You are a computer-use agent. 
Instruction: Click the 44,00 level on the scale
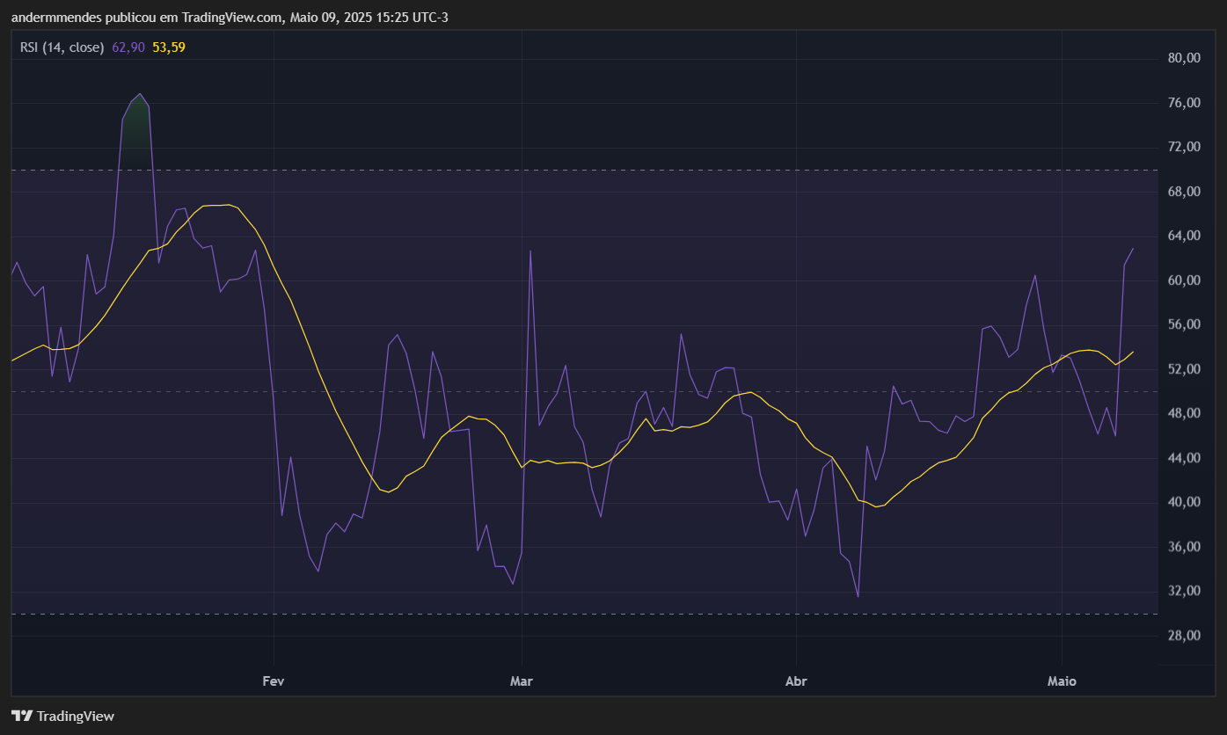(x=1184, y=458)
